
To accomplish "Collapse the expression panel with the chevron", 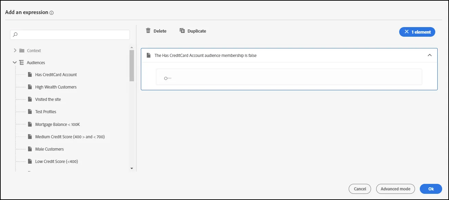I will (429, 55).
